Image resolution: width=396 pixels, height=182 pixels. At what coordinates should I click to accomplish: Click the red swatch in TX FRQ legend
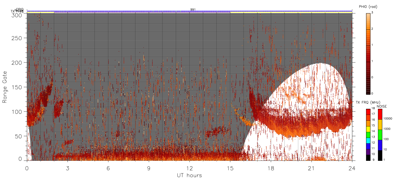click(368, 112)
